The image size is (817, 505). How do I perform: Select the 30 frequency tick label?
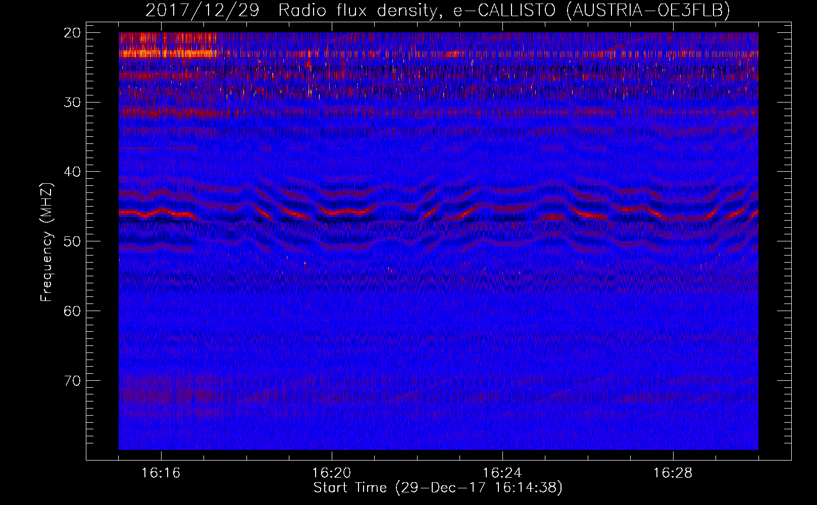(x=73, y=103)
